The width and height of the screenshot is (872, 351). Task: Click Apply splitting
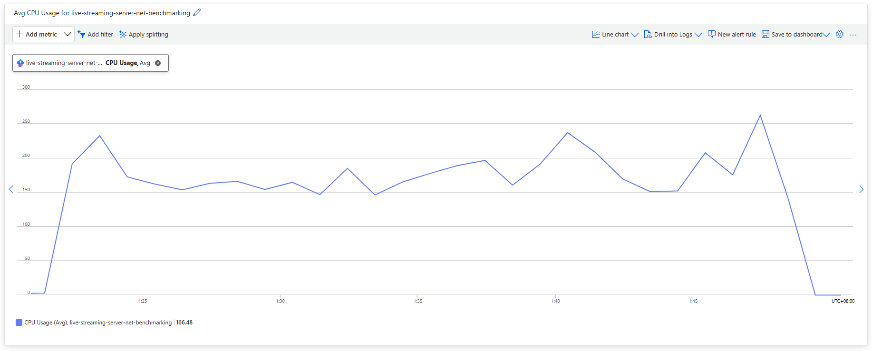[144, 34]
